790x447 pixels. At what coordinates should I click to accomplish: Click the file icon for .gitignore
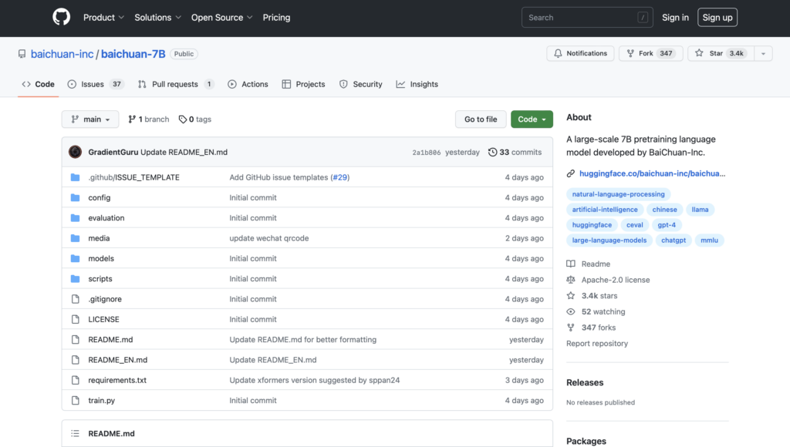coord(75,299)
